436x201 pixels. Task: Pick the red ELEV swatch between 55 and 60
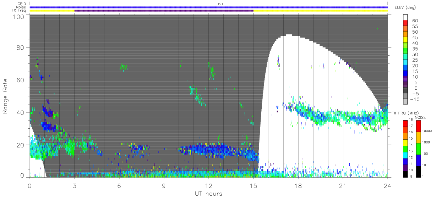tap(405, 23)
